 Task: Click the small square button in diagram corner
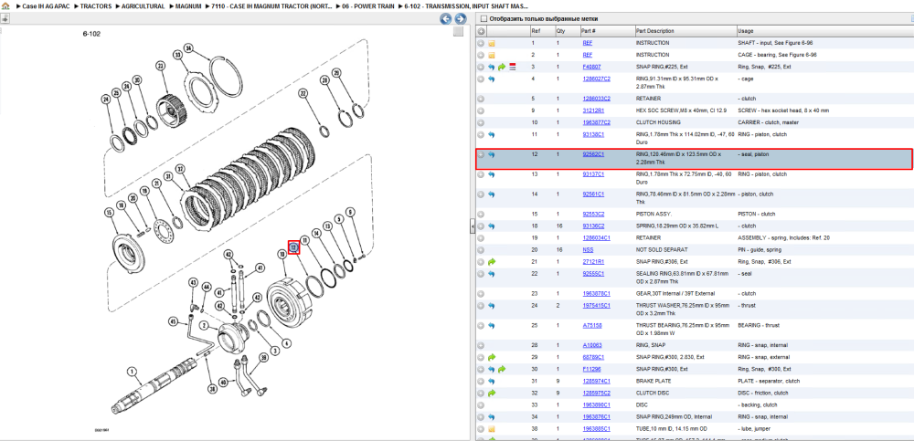459,31
